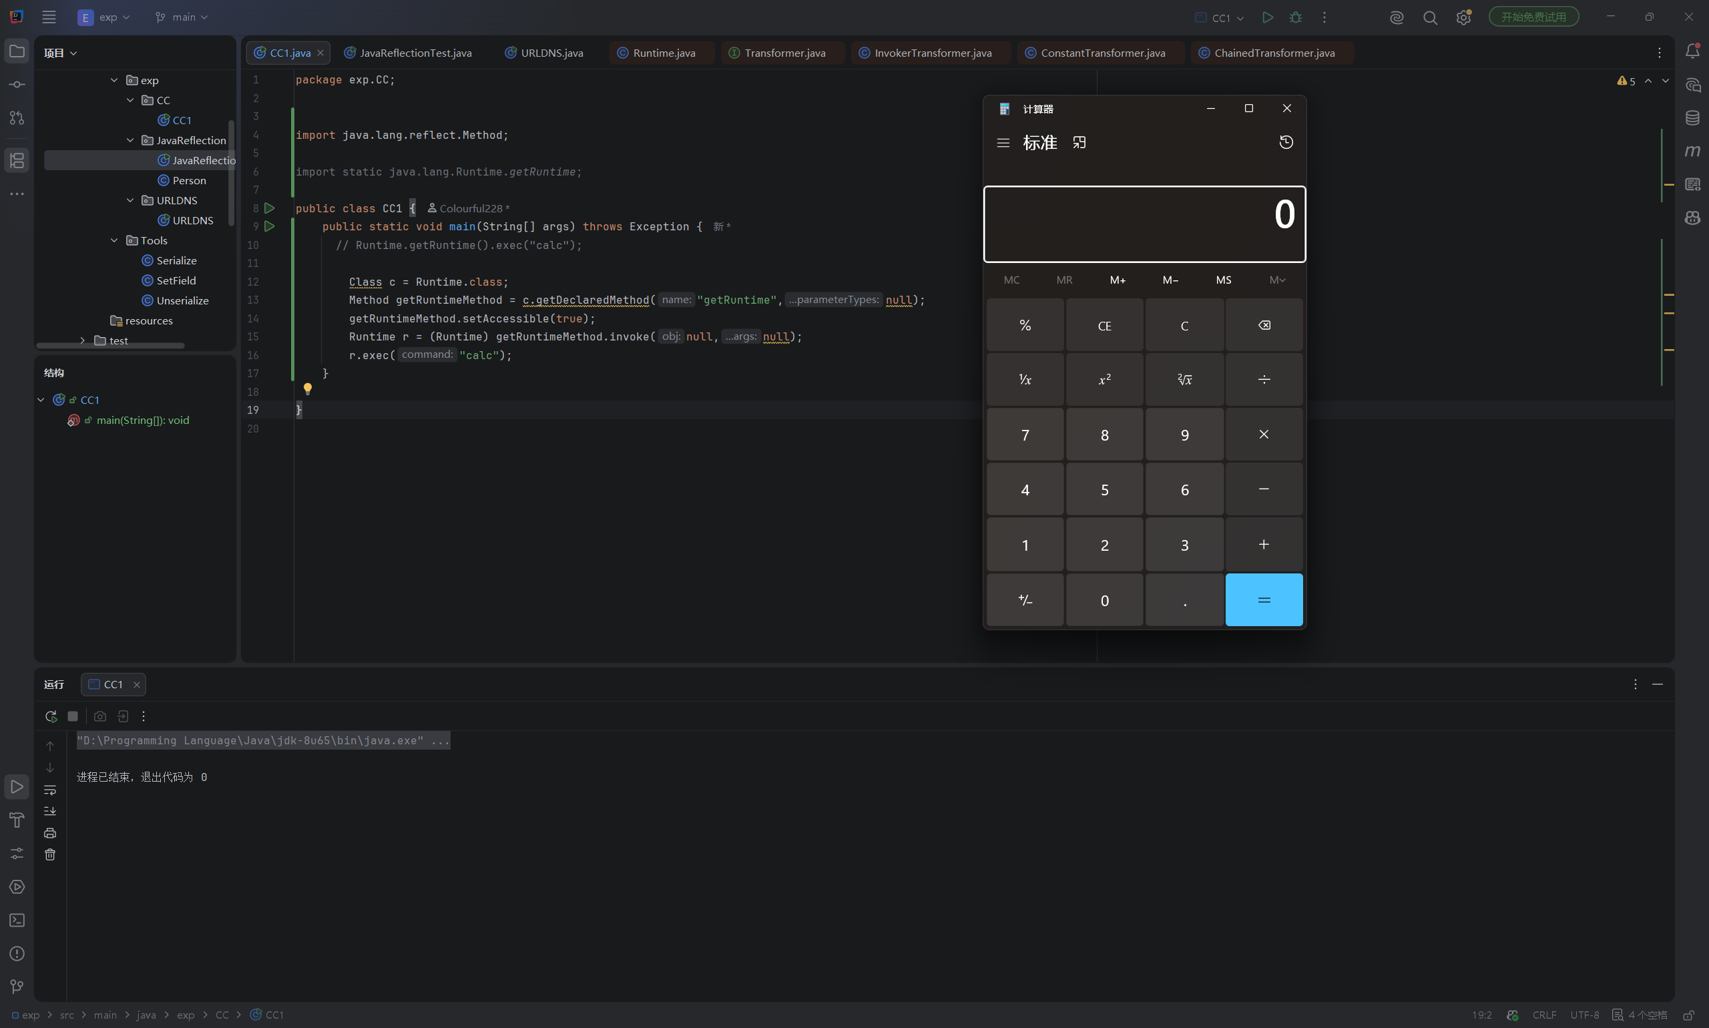
Task: Open calculator history icon
Action: (x=1286, y=142)
